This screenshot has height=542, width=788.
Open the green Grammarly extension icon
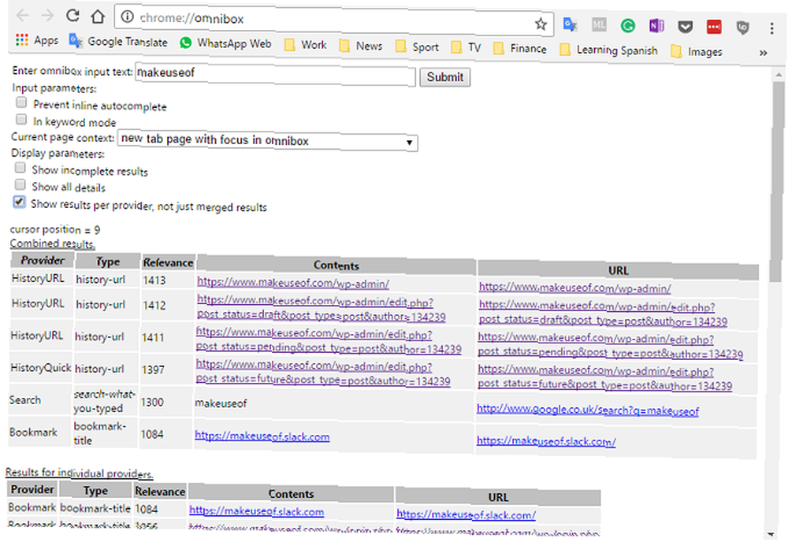pyautogui.click(x=627, y=25)
